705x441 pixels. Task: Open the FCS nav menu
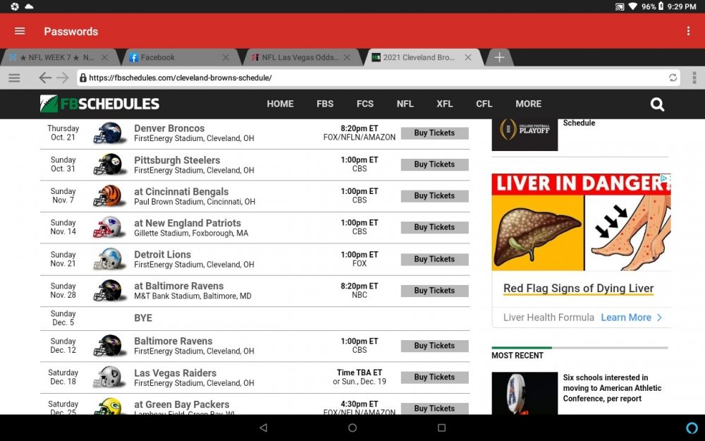pyautogui.click(x=365, y=104)
